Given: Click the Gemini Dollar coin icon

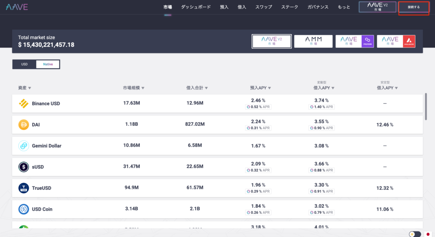Looking at the screenshot, I should point(24,146).
